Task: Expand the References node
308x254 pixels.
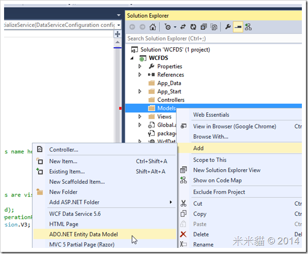Action: 140,75
